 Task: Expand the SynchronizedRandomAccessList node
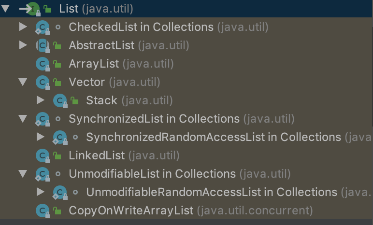[x=41, y=137]
